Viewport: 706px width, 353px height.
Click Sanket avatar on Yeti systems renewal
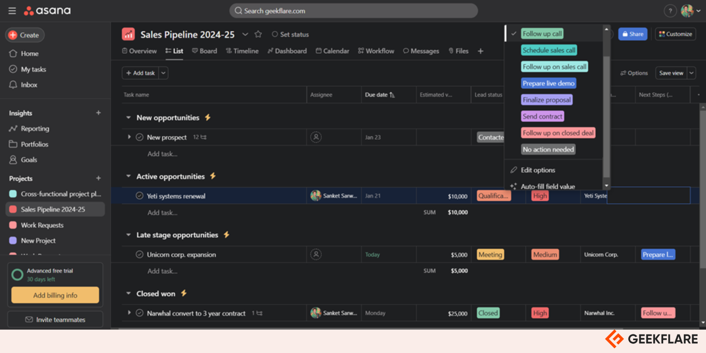point(316,196)
